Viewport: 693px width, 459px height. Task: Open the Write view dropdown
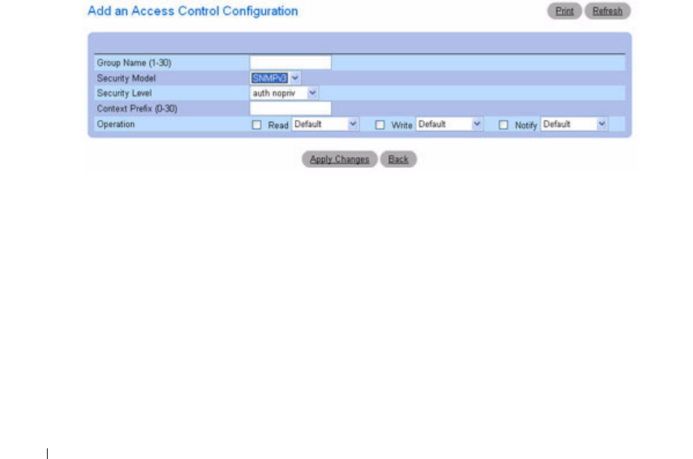(449, 124)
